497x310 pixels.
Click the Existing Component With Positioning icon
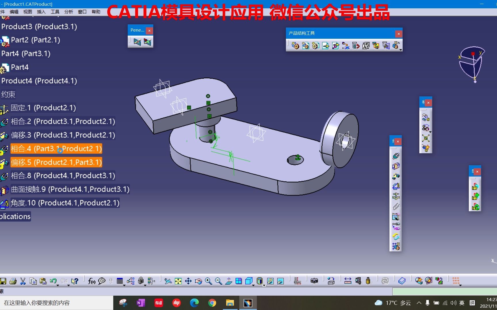tap(336, 46)
